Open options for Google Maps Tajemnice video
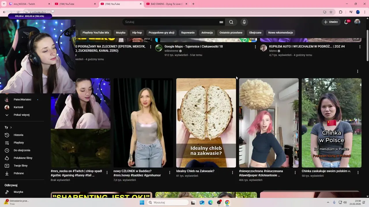 tap(255, 47)
